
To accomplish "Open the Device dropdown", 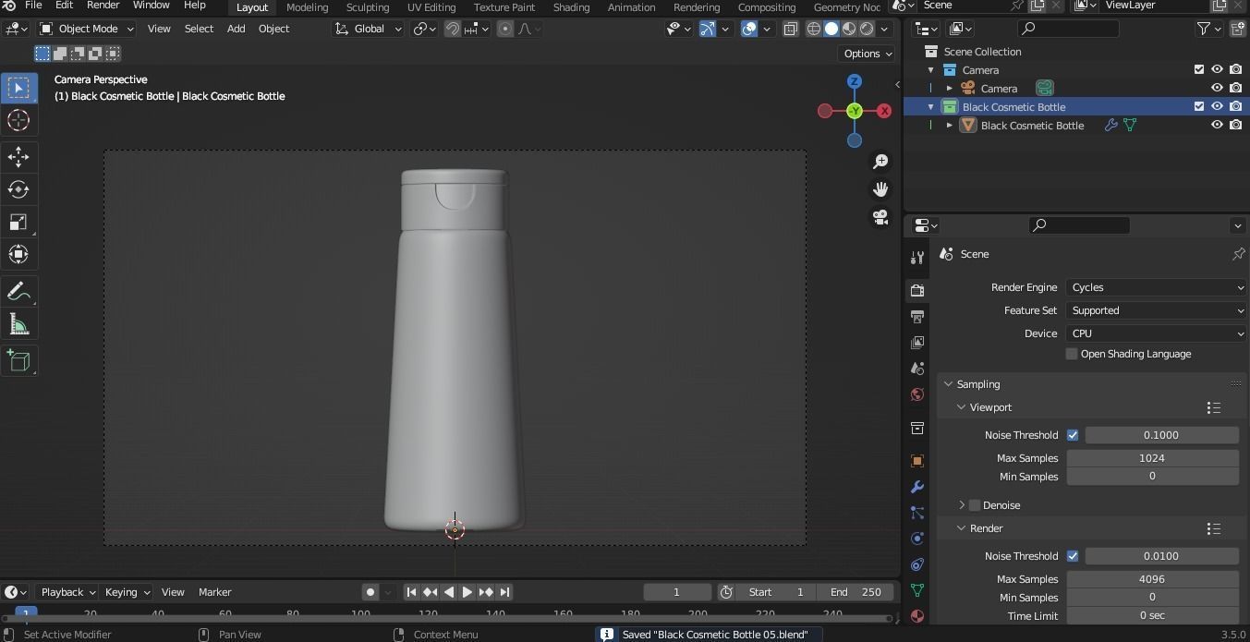I will coord(1157,333).
